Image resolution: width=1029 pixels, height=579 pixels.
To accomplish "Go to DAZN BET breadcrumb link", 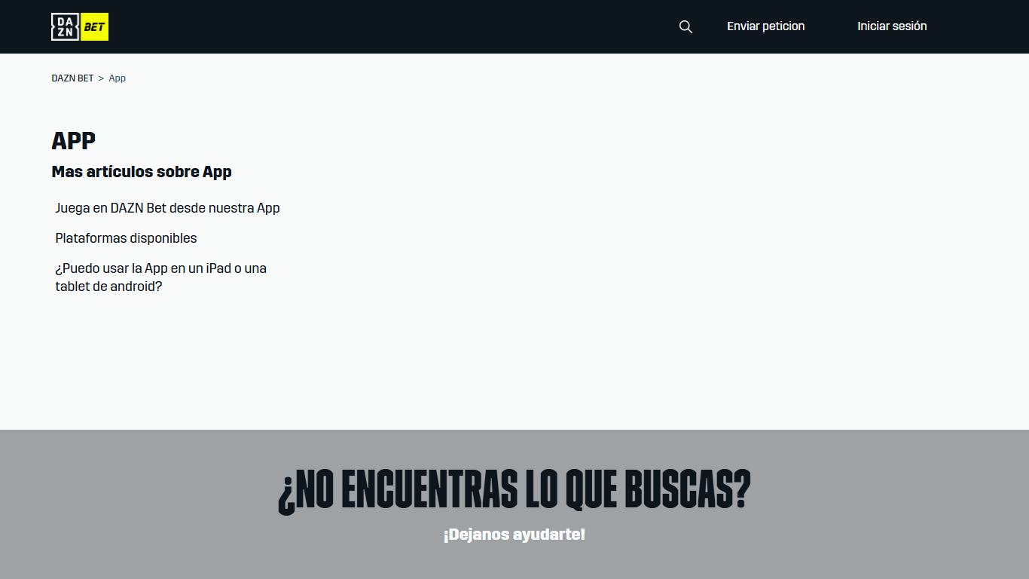I will [x=72, y=78].
